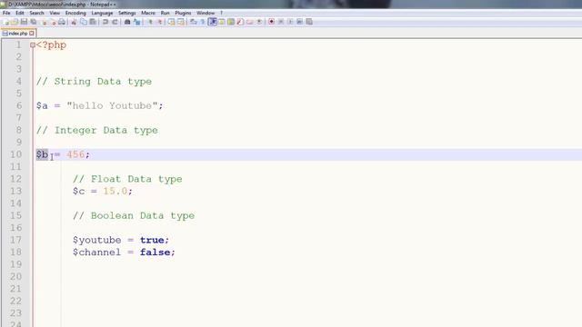Click line number 20 in the margin
This screenshot has width=582, height=327.
pyautogui.click(x=15, y=276)
